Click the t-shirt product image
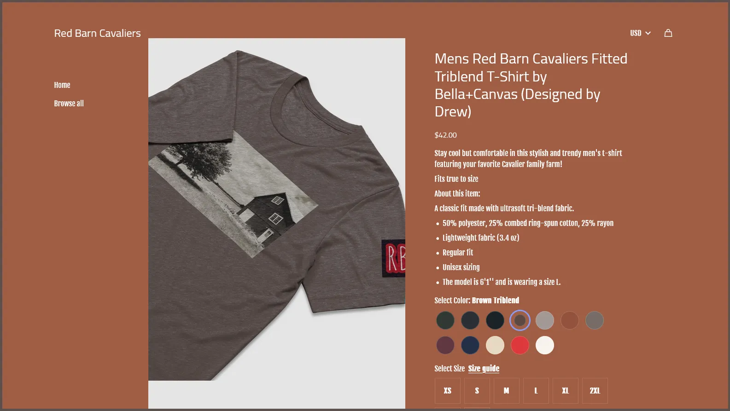730x411 pixels. (x=277, y=223)
